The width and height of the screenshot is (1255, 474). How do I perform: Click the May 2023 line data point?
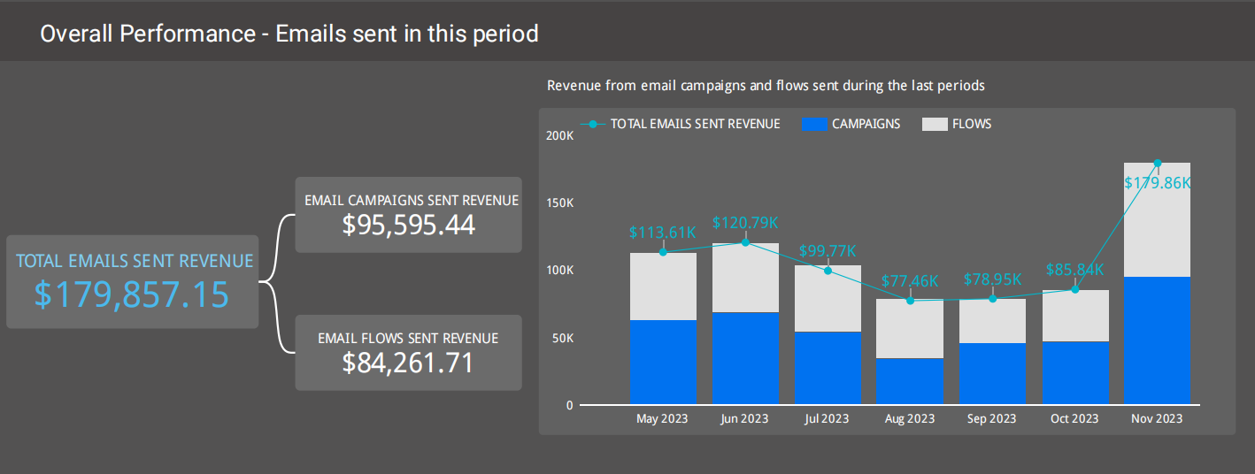pyautogui.click(x=663, y=252)
